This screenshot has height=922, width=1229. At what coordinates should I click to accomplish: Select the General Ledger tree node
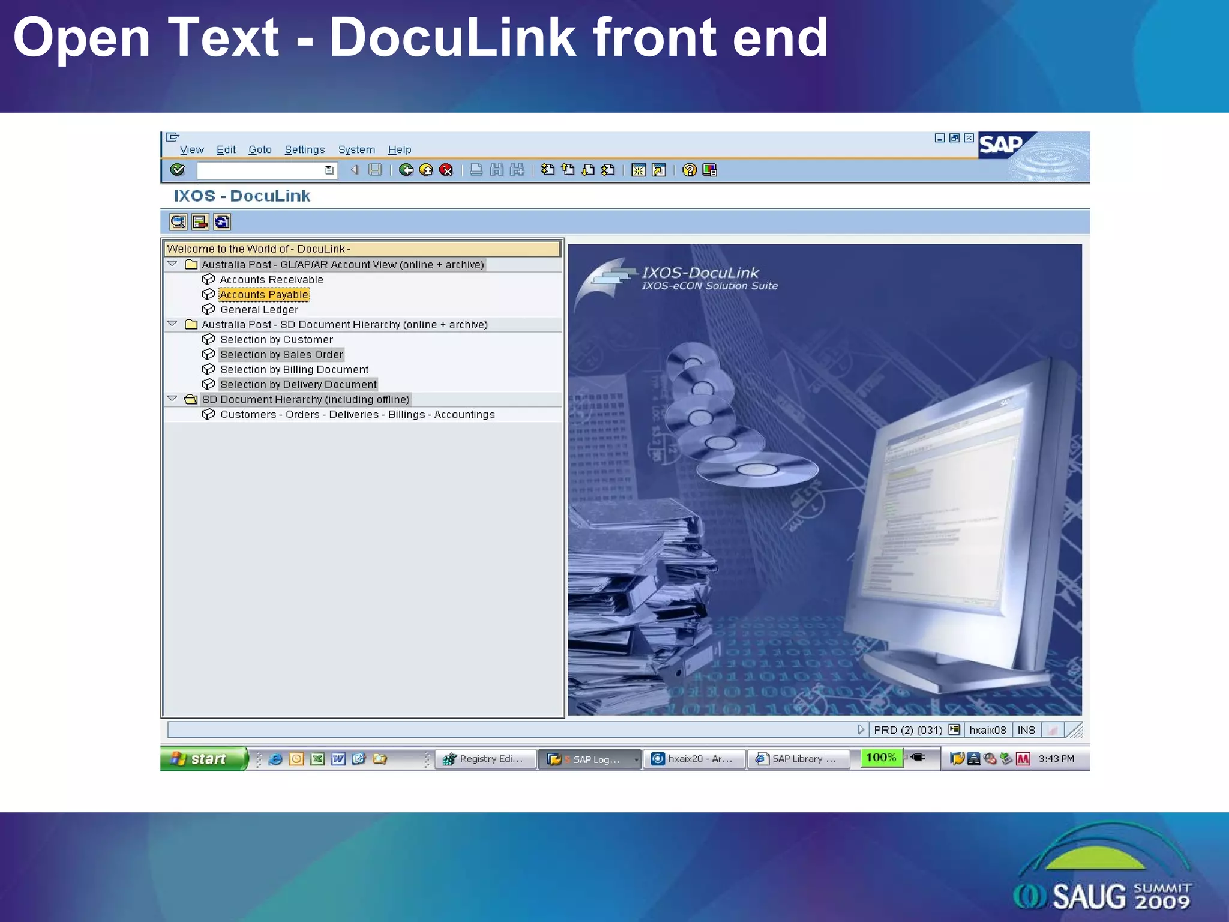pyautogui.click(x=259, y=309)
